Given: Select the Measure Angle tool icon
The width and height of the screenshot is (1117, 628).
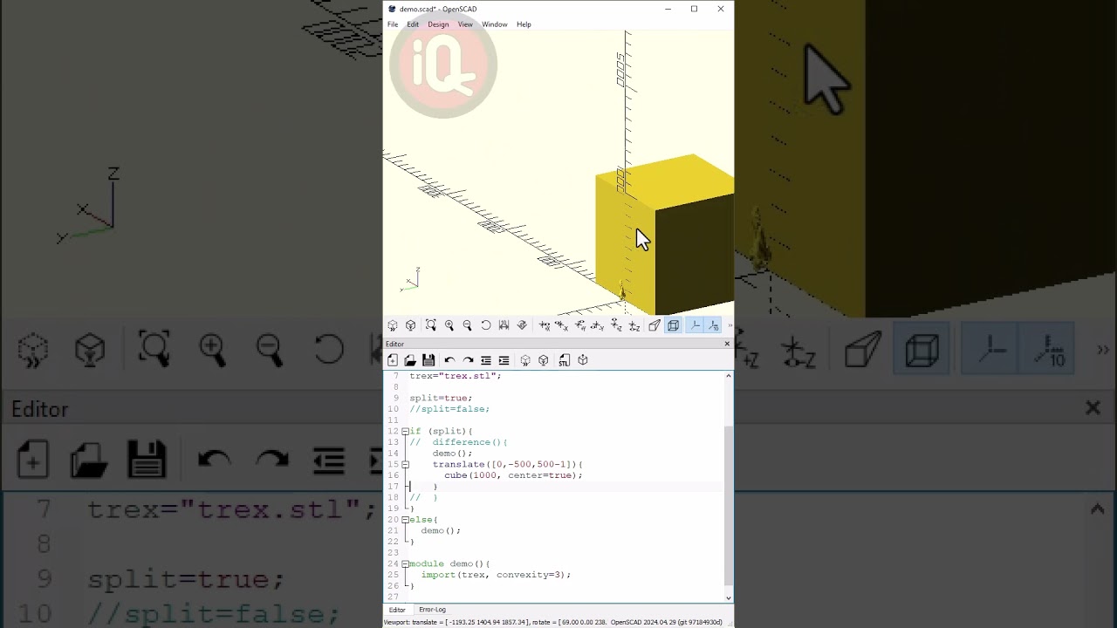Looking at the screenshot, I should coord(522,325).
